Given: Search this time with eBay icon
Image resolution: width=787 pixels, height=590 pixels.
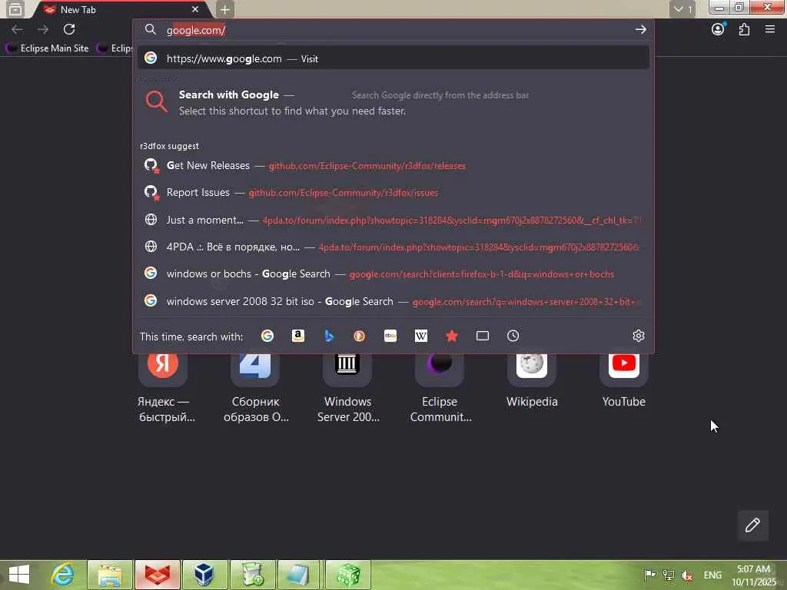Looking at the screenshot, I should (390, 336).
